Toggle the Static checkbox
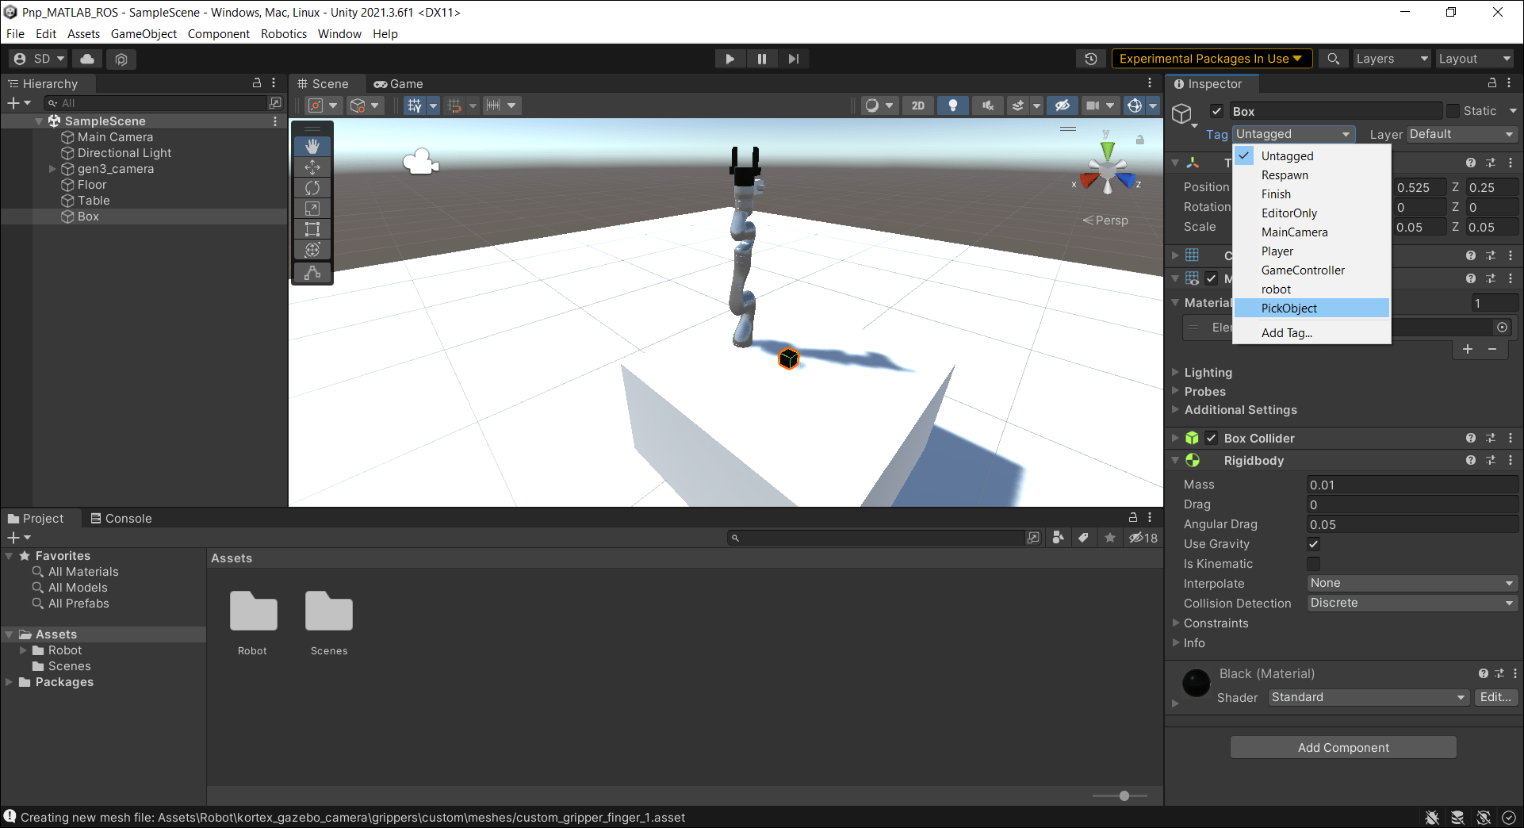This screenshot has width=1524, height=828. point(1453,111)
